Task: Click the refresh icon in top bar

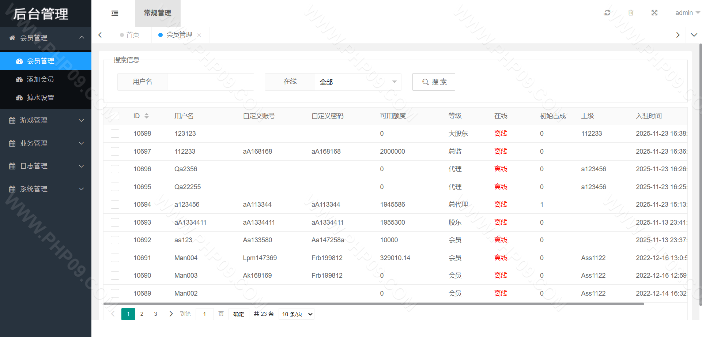Action: pos(607,13)
